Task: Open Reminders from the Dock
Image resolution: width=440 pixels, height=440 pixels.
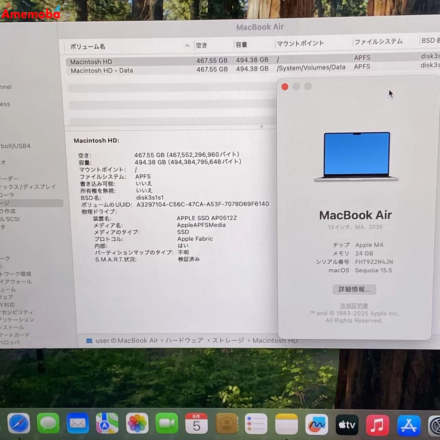Action: click(x=256, y=423)
